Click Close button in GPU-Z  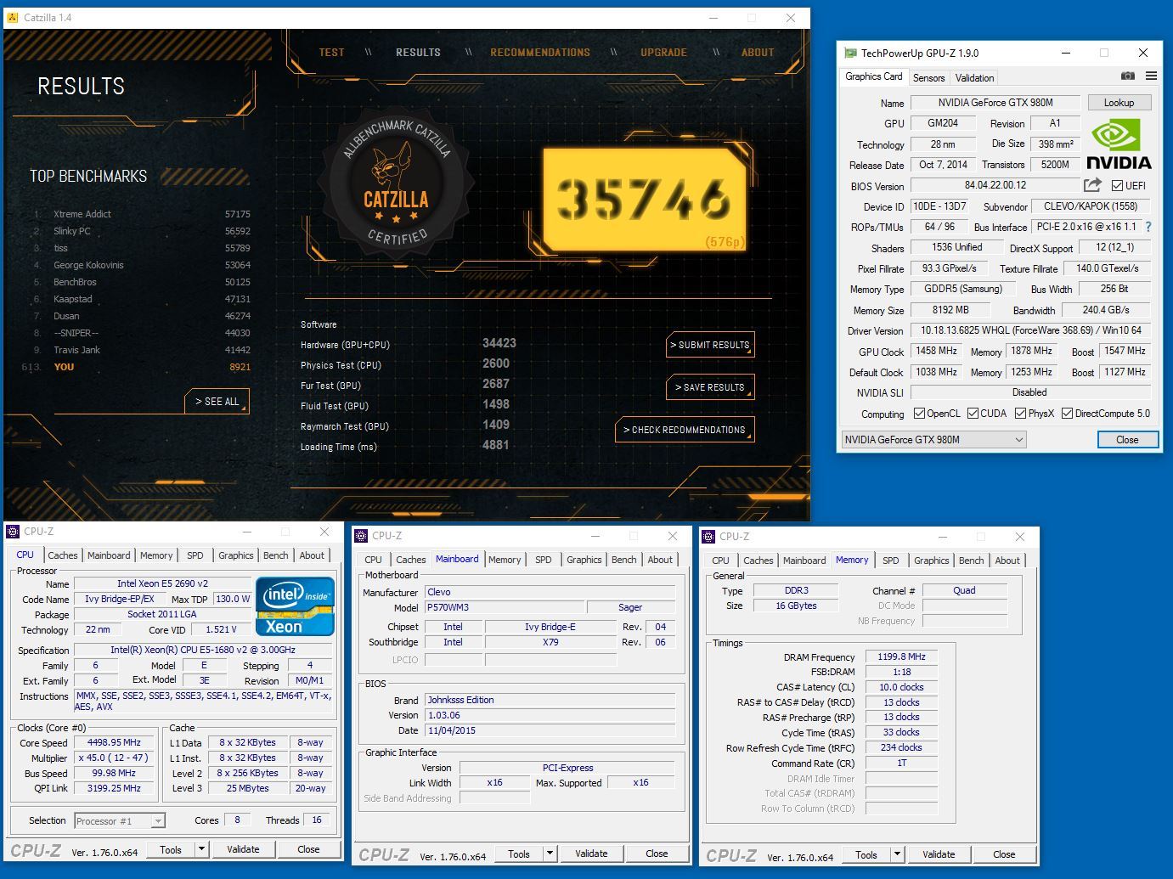tap(1127, 440)
